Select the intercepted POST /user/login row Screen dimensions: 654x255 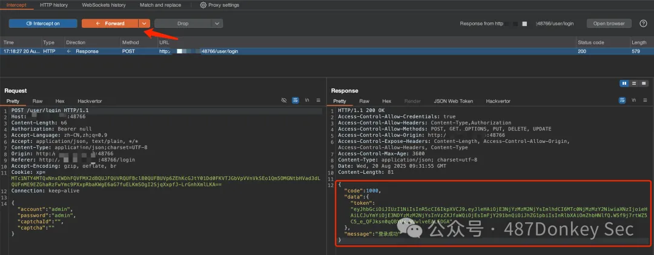[242, 51]
